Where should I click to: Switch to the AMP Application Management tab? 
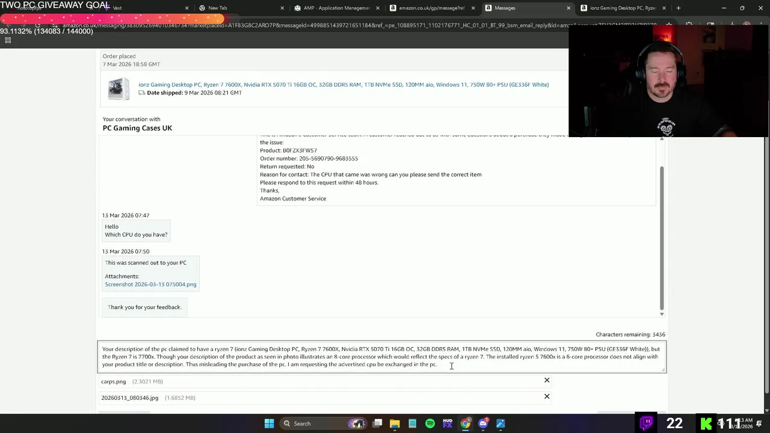pyautogui.click(x=336, y=8)
